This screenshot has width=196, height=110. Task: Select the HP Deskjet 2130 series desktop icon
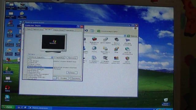coord(9,43)
